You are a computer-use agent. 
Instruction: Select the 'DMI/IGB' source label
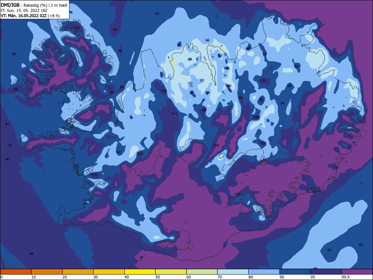(x=10, y=5)
